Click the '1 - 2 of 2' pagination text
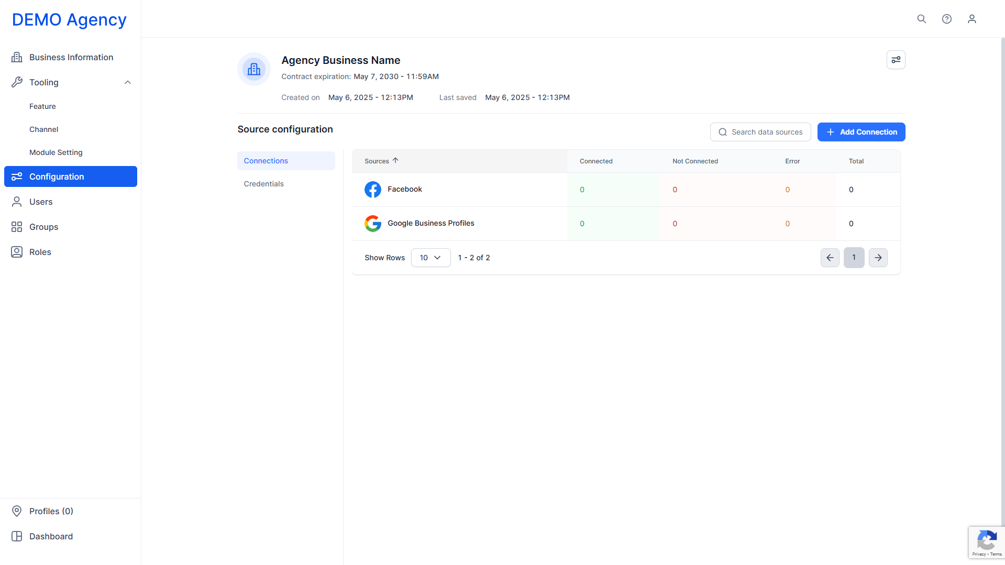 (474, 258)
